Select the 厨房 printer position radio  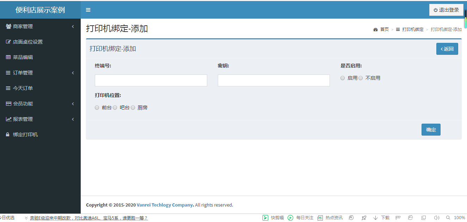pyautogui.click(x=133, y=108)
